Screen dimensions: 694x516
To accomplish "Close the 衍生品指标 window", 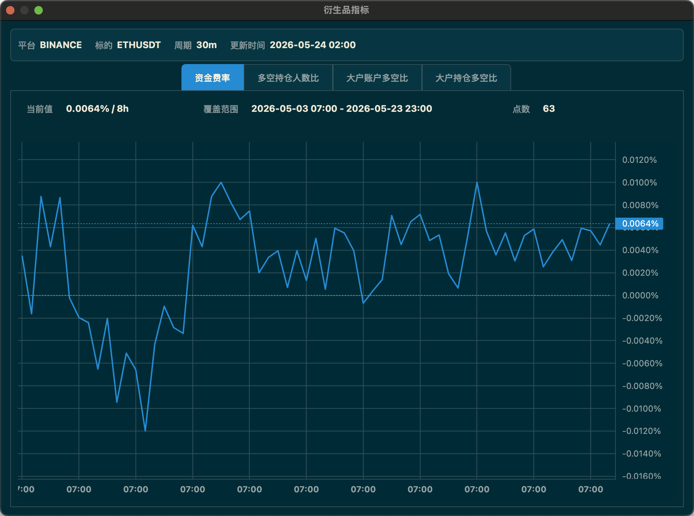I will (10, 10).
